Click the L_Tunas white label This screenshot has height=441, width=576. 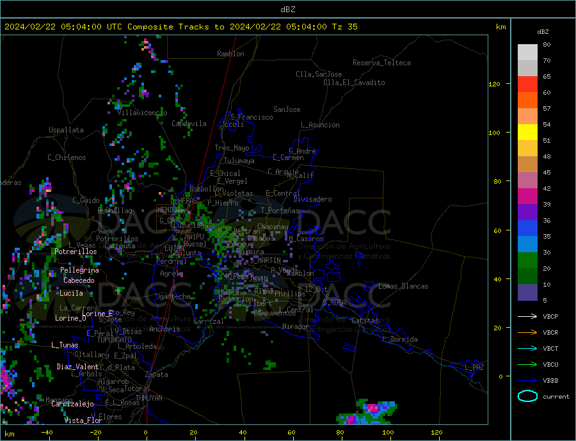(65, 345)
